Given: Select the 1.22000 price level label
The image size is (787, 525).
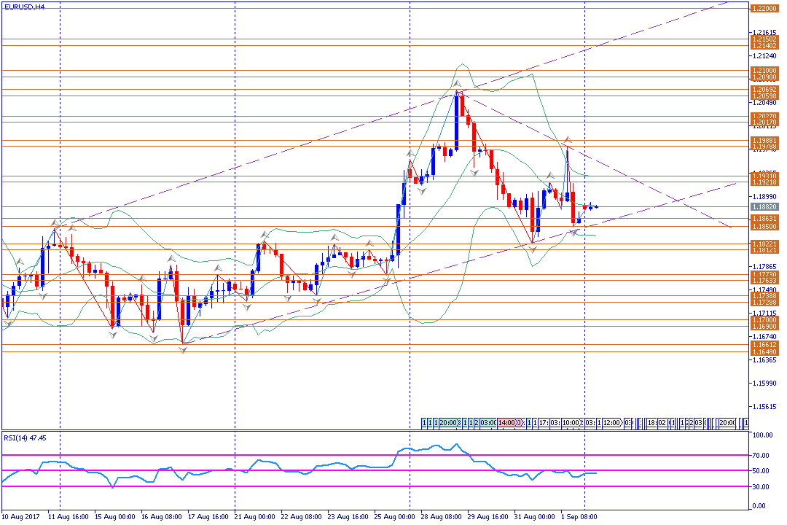Looking at the screenshot, I should (x=765, y=9).
